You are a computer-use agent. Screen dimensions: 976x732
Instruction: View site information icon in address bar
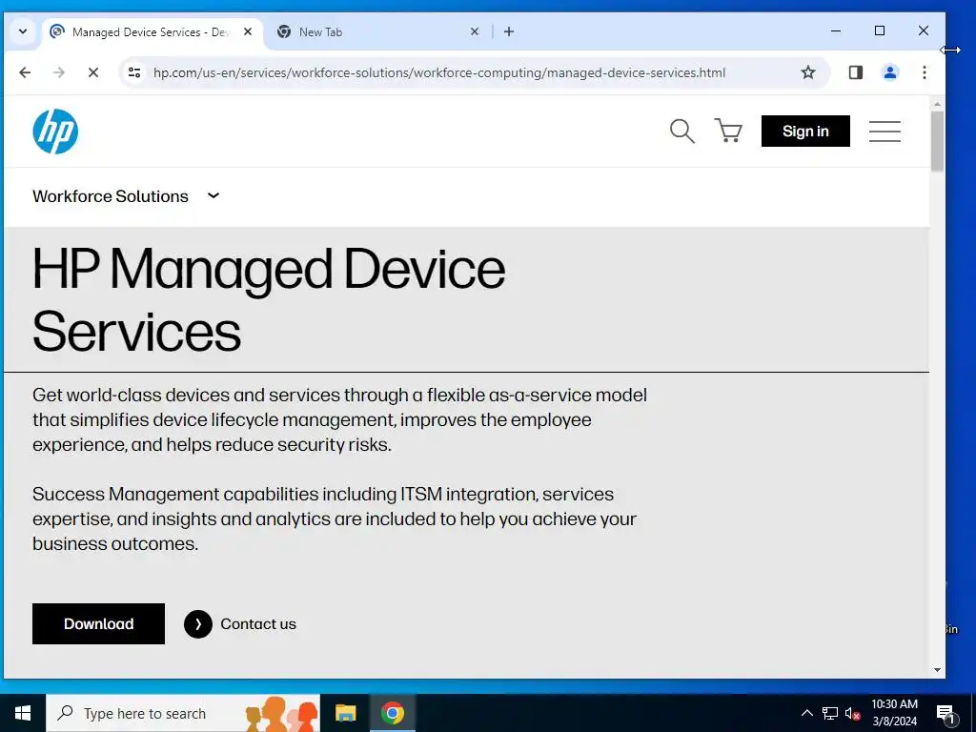134,72
